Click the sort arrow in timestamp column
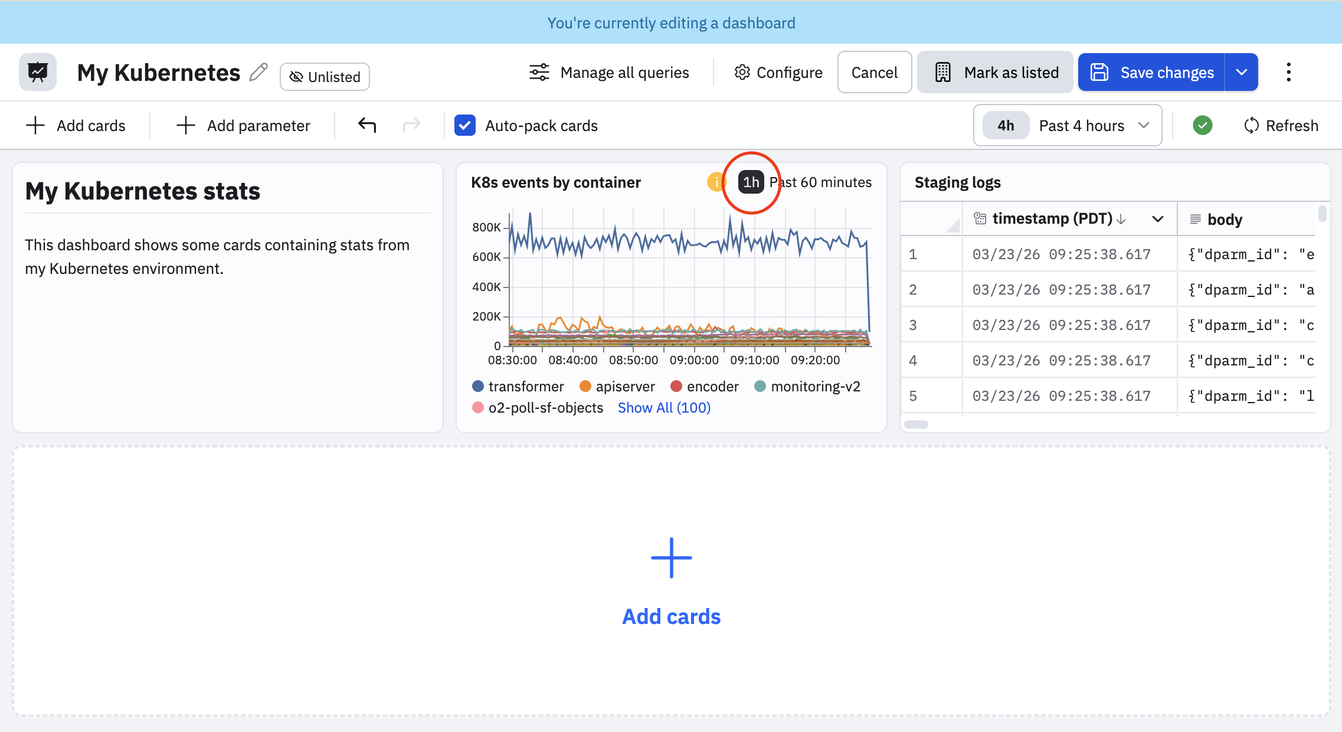This screenshot has height=732, width=1342. pos(1121,219)
